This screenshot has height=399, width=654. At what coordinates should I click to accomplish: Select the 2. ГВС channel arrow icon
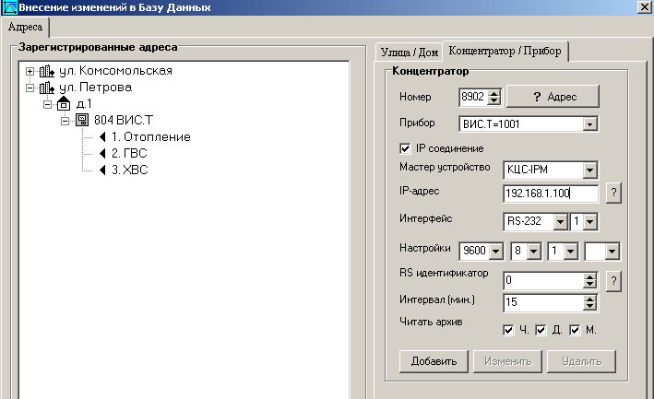pos(102,154)
